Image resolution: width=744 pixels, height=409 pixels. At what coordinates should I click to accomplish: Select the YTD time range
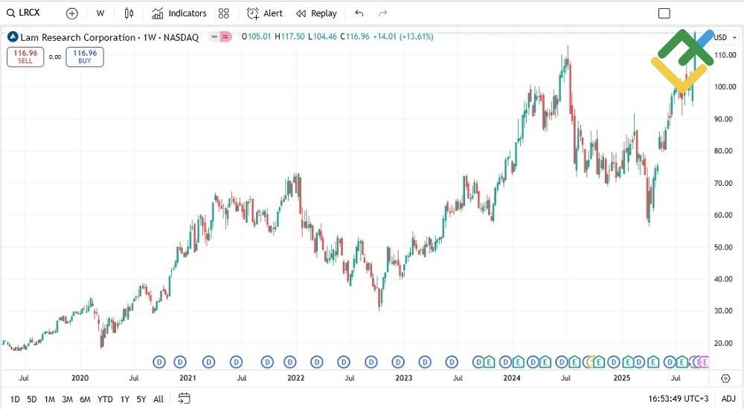tap(105, 399)
